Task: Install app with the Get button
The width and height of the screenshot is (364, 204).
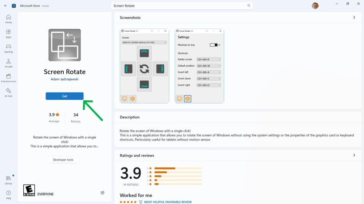Action: pos(64,96)
